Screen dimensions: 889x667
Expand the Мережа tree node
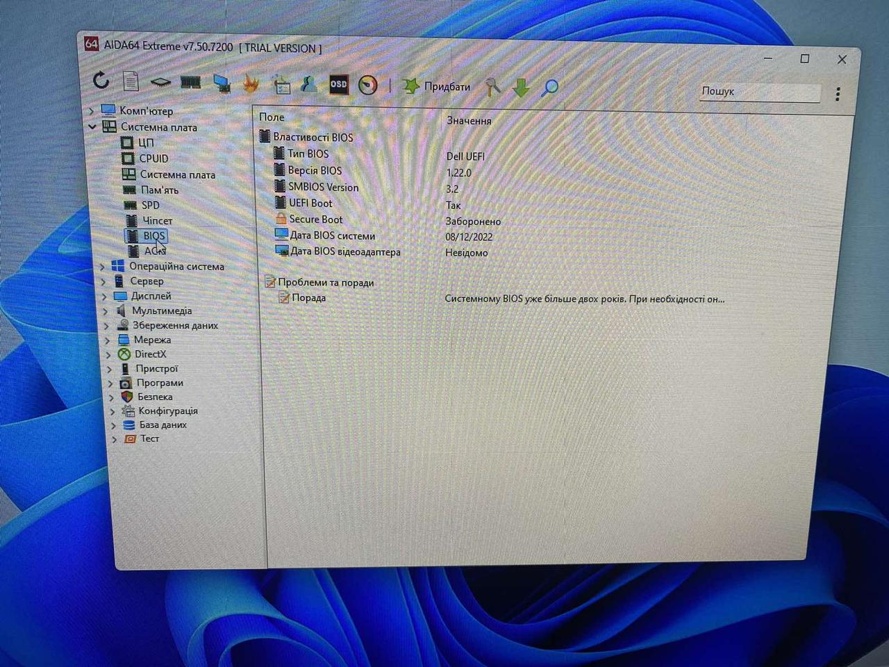(108, 340)
